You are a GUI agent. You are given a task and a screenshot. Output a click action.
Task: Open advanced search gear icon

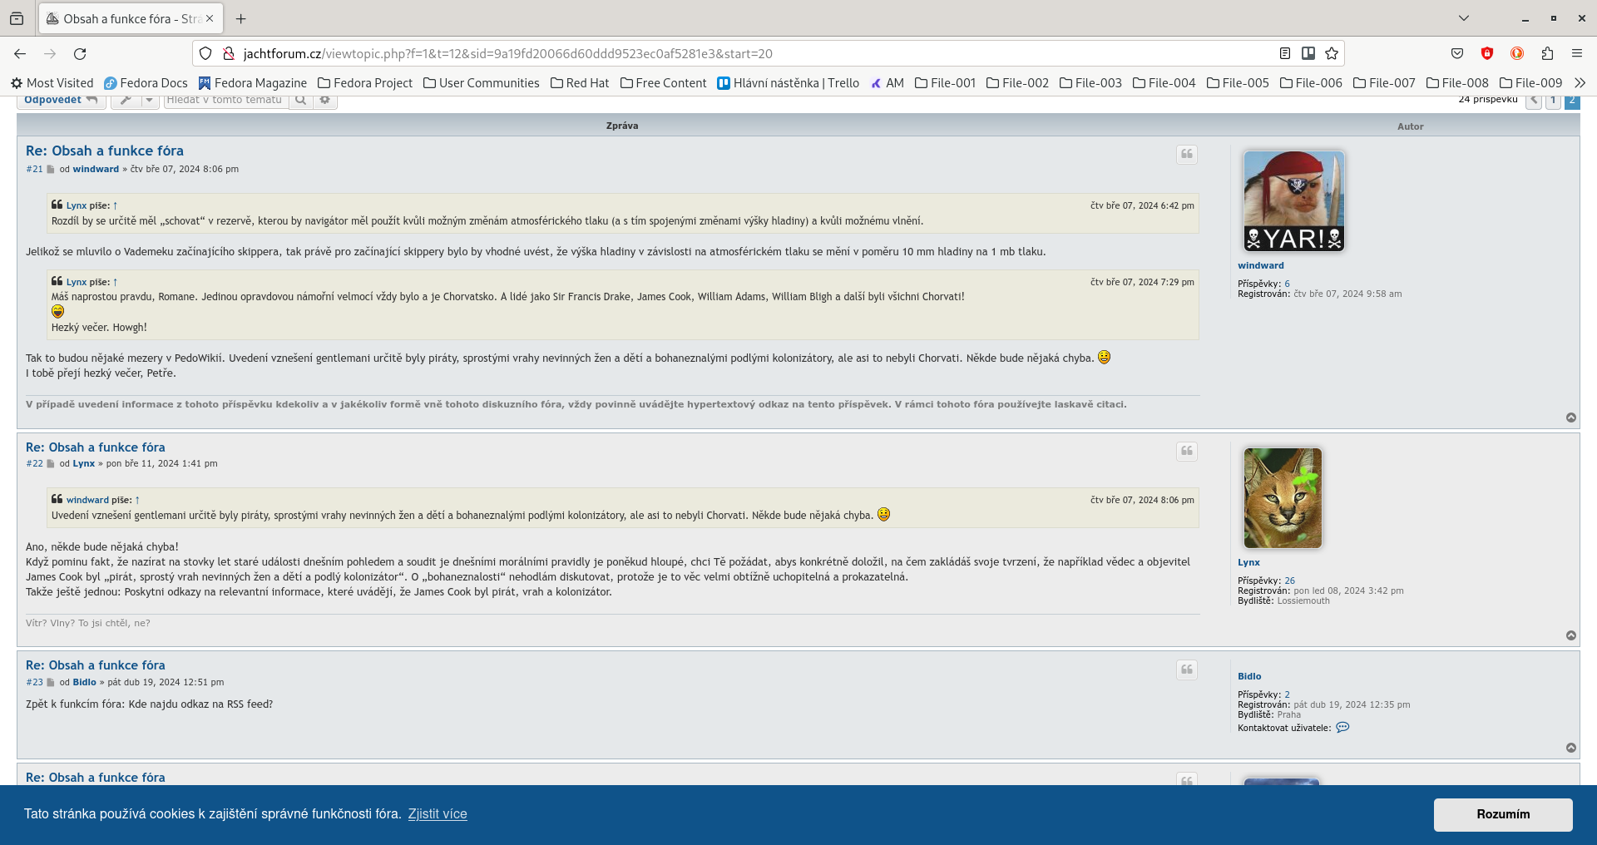(x=325, y=101)
